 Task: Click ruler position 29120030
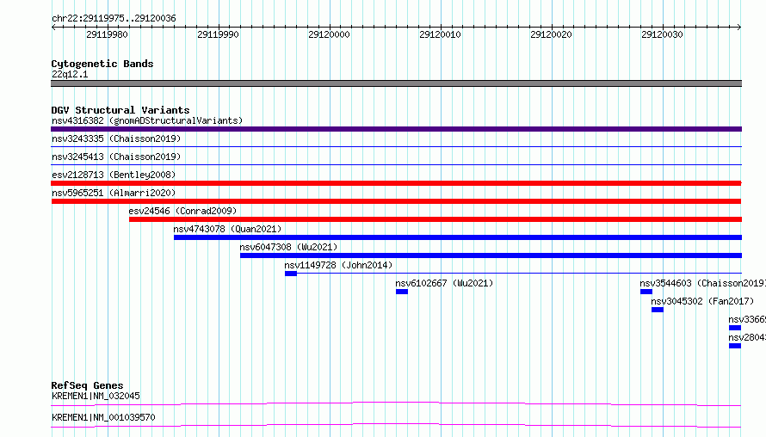662,34
